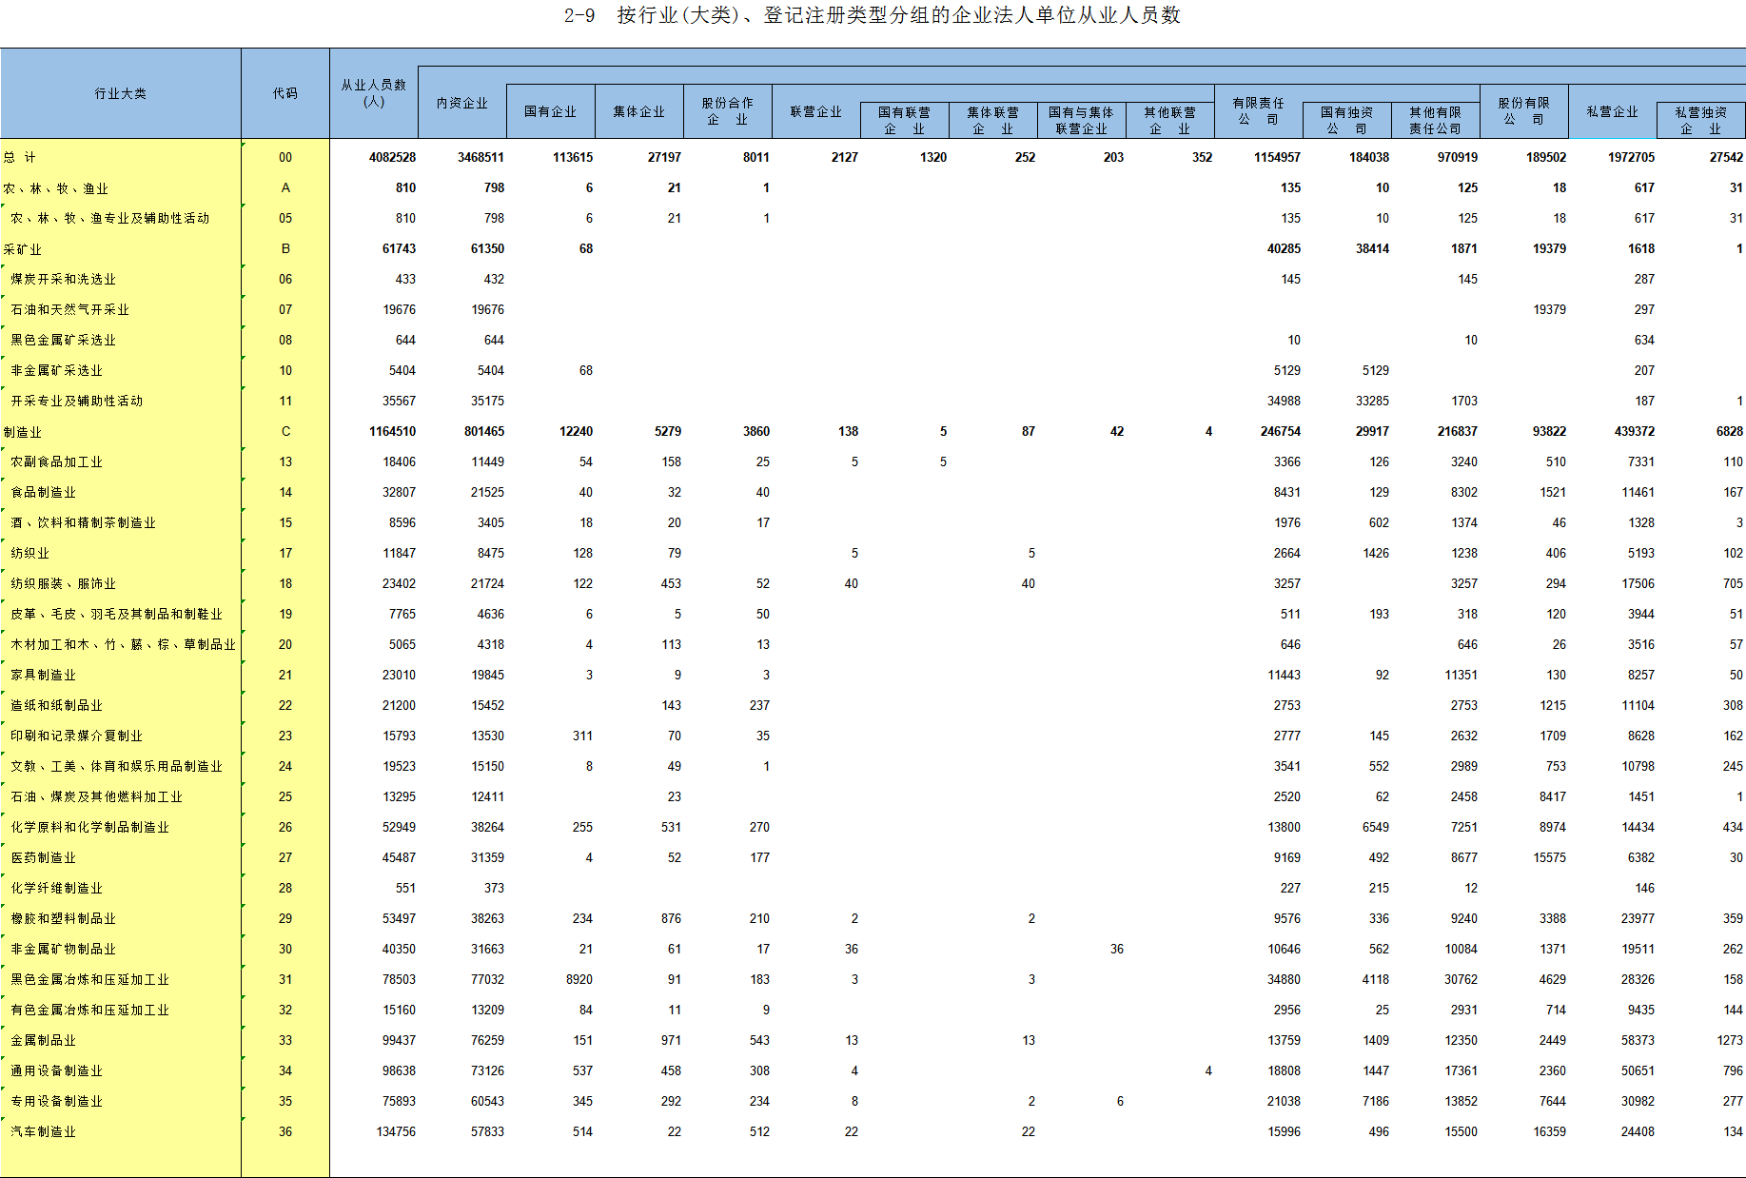Select the '有限责任公司' column header
This screenshot has height=1178, width=1746.
point(1259,111)
